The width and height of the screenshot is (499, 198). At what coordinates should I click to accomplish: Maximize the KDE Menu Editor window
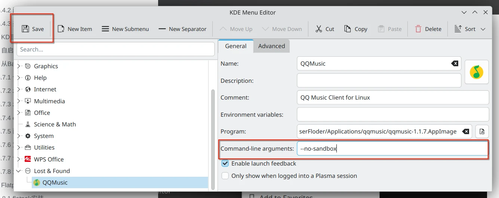click(x=475, y=12)
